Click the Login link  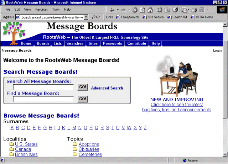pos(217,51)
